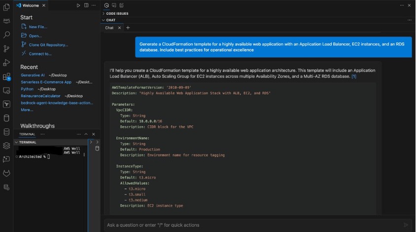Open the layers stack icon in activity bar
416x232 pixels.
pos(6,146)
